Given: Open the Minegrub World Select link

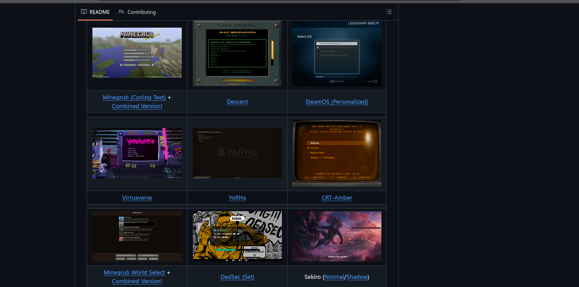Looking at the screenshot, I should pos(134,272).
